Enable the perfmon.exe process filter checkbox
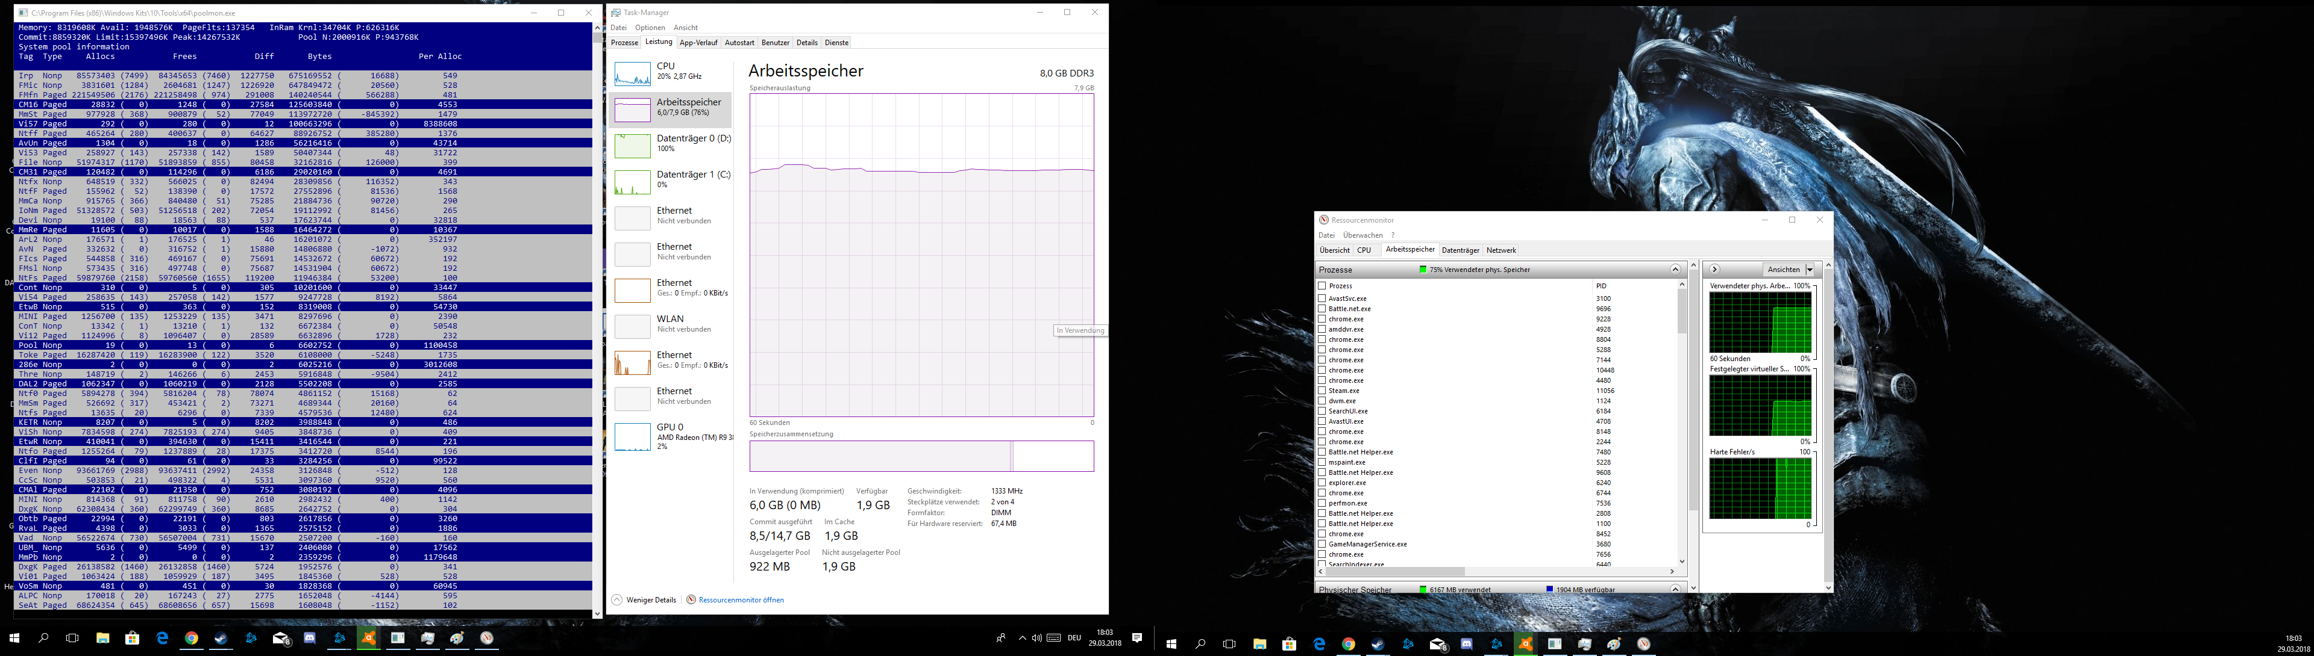2314x656 pixels. 1322,504
